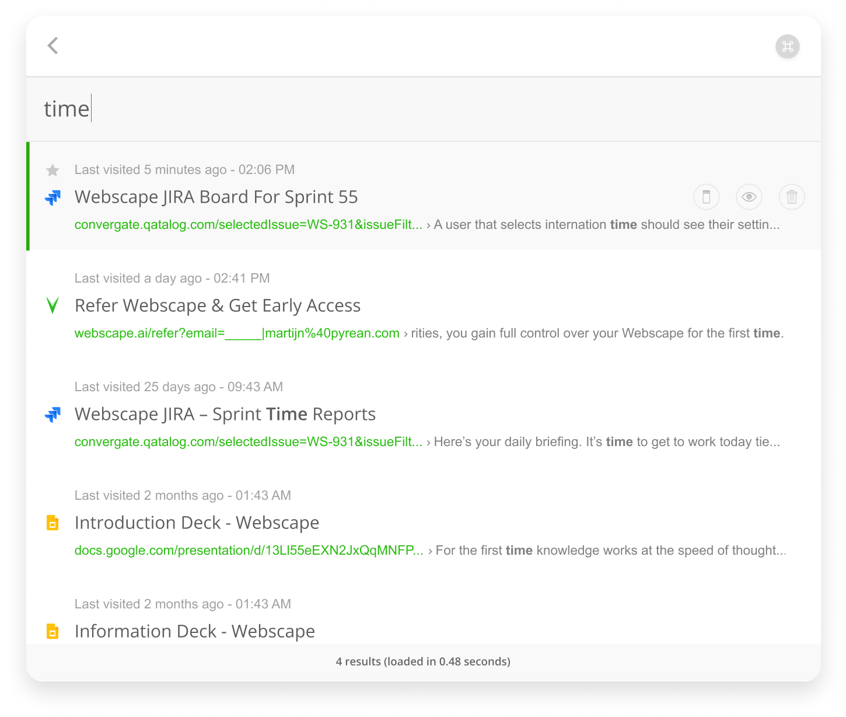Delete the Sprint 55 result with the trash icon

pos(792,197)
